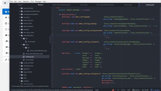The image size is (161, 91).
Task: Click the blank page icon in Moodle sidebar
Action: [x=6, y=29]
